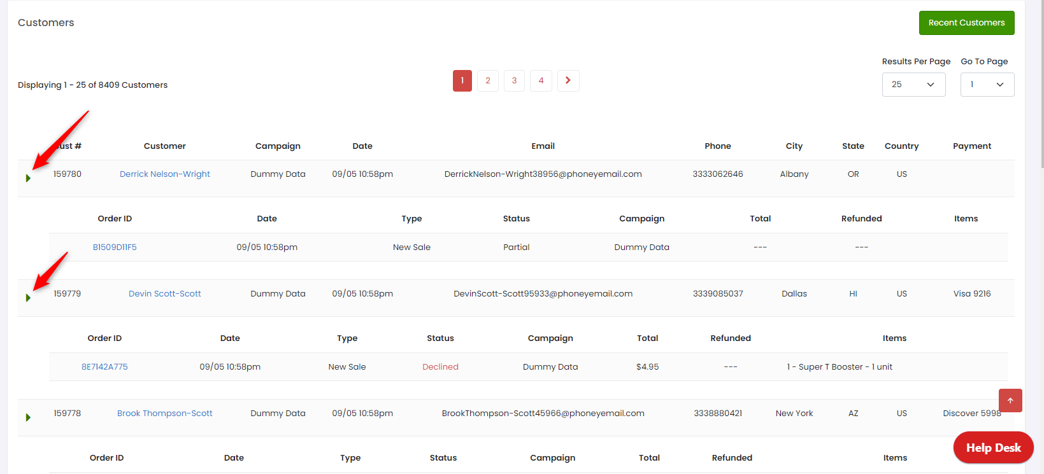Go to next page using chevron arrow
1044x474 pixels.
568,81
